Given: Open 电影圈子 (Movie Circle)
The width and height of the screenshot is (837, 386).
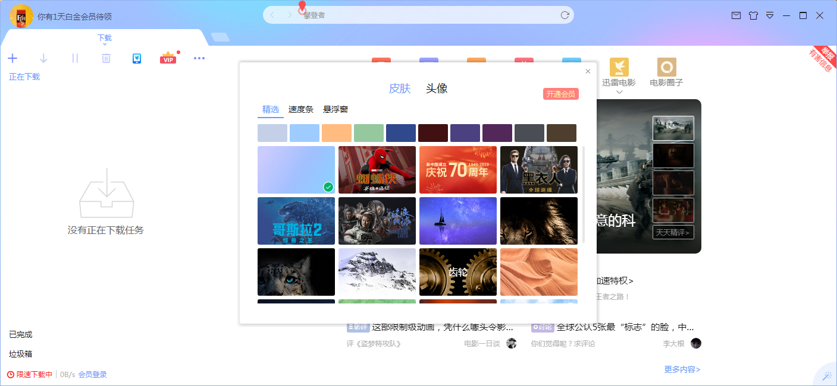Looking at the screenshot, I should coord(666,72).
